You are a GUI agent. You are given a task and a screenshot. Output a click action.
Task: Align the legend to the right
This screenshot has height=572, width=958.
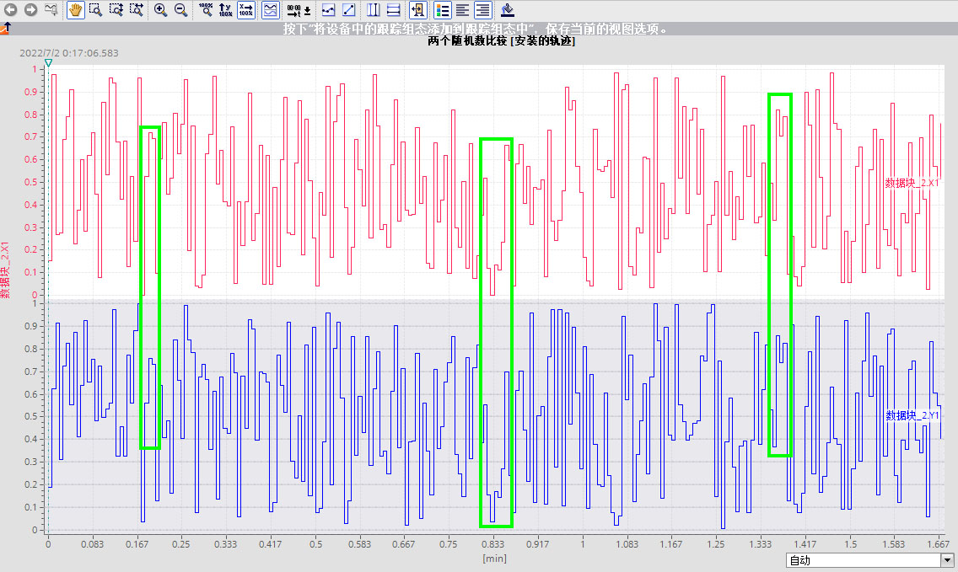[482, 10]
